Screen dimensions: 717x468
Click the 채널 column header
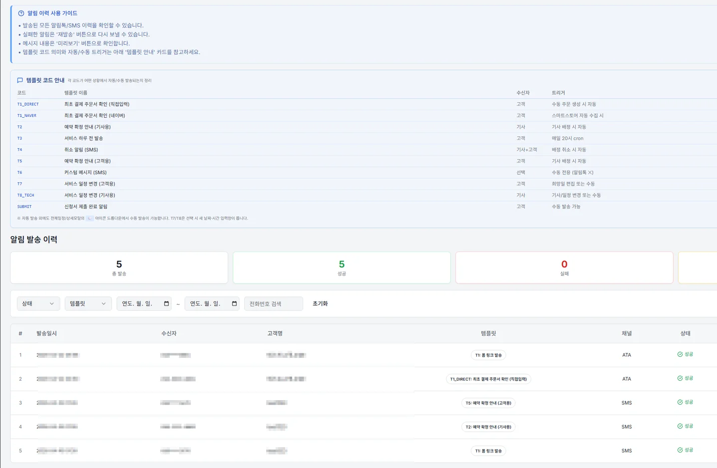(627, 333)
